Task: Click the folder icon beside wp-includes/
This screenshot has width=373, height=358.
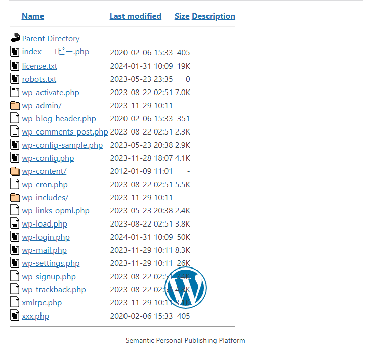Action: coord(15,197)
